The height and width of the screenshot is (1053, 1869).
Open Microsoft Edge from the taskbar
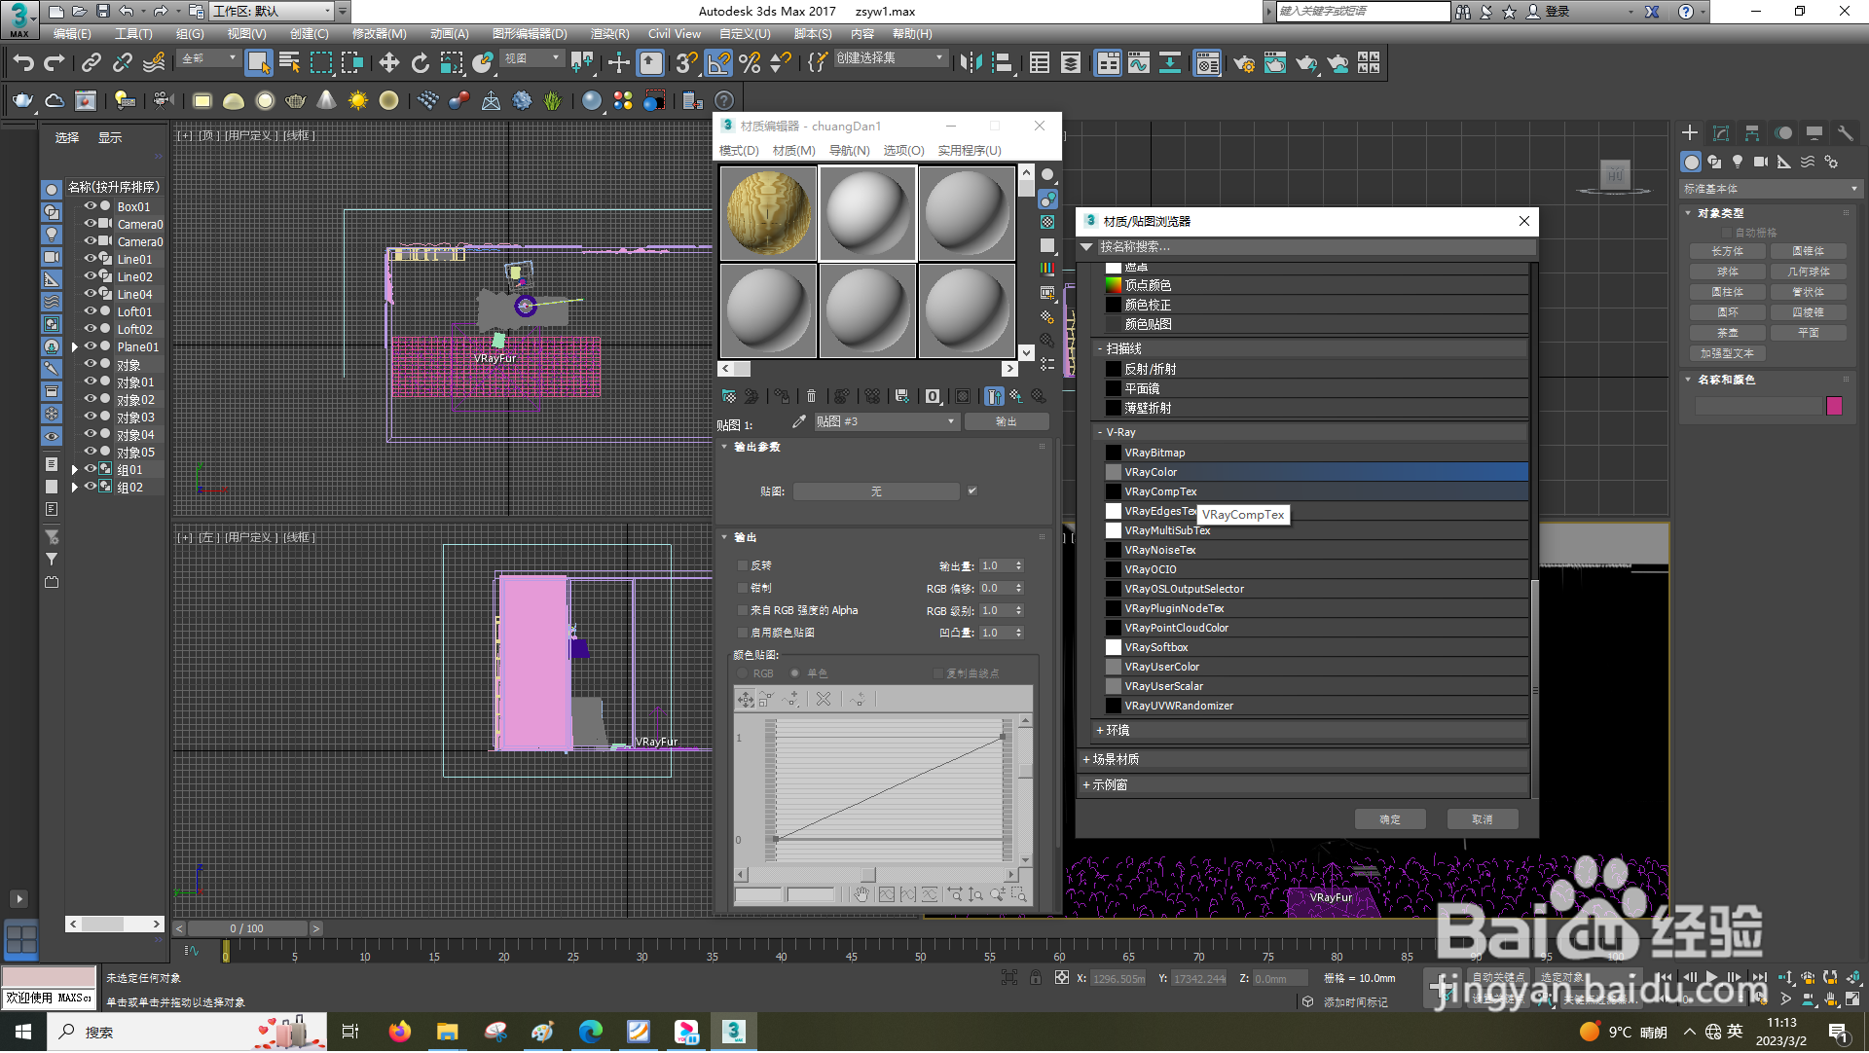(x=590, y=1032)
